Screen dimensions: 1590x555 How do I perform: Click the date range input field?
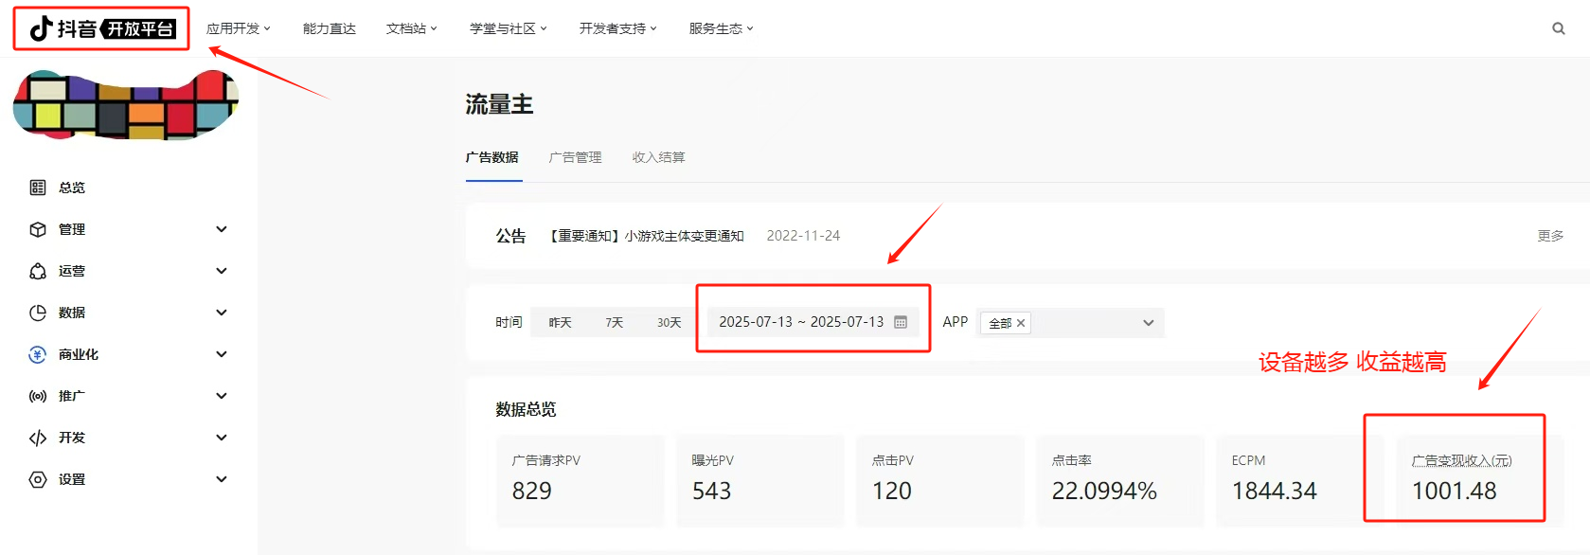(813, 322)
